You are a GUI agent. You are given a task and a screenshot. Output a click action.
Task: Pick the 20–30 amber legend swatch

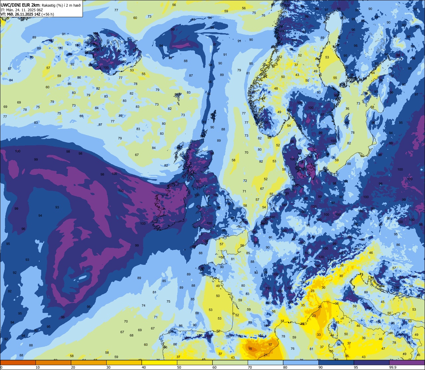(x=89, y=362)
